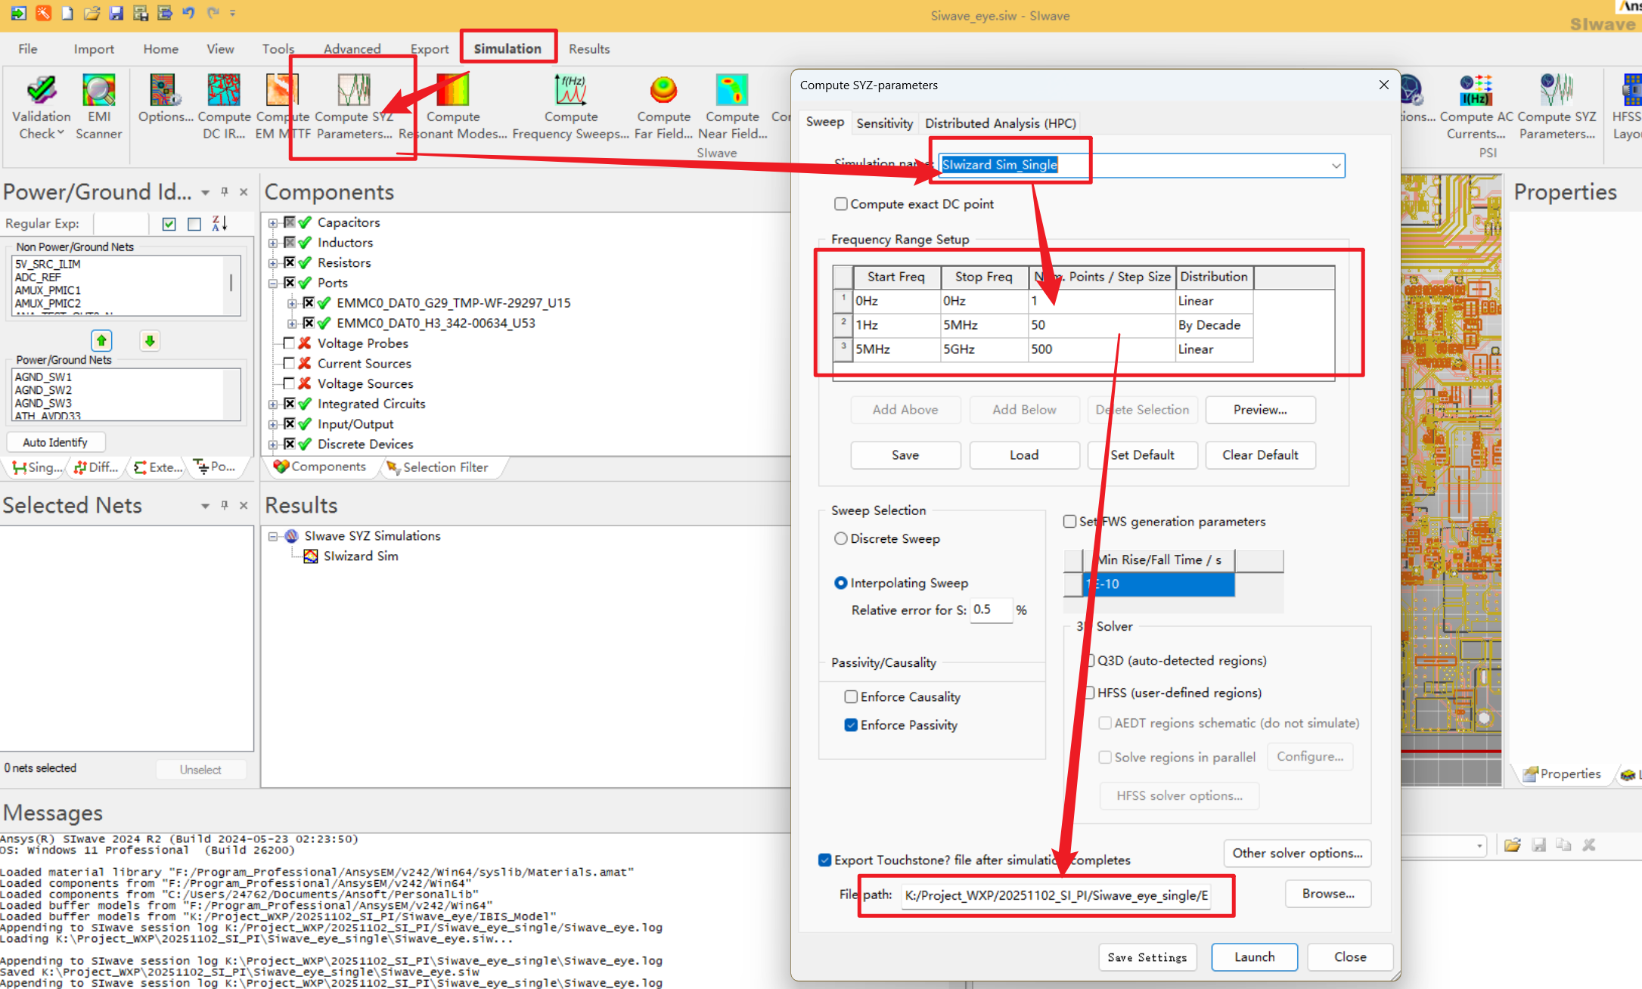Pin the Power/Ground Id panel
Screen dimensions: 1642x989
coord(225,192)
